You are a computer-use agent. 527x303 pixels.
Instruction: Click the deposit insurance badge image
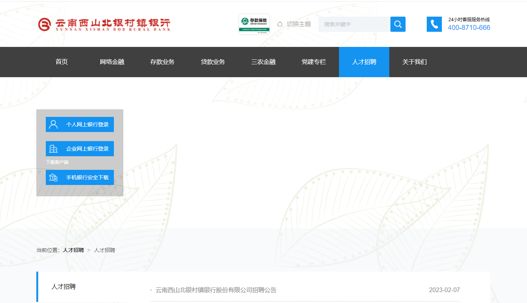tap(254, 24)
